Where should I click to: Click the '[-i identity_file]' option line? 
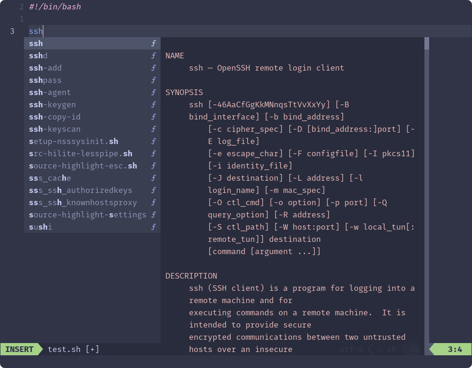pos(250,166)
